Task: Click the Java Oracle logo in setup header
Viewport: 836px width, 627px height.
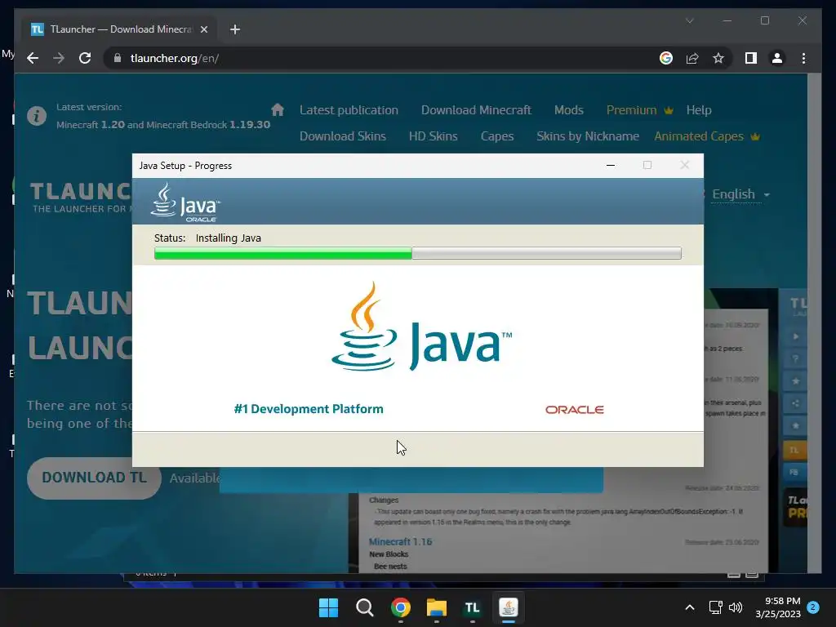Action: pos(185,202)
